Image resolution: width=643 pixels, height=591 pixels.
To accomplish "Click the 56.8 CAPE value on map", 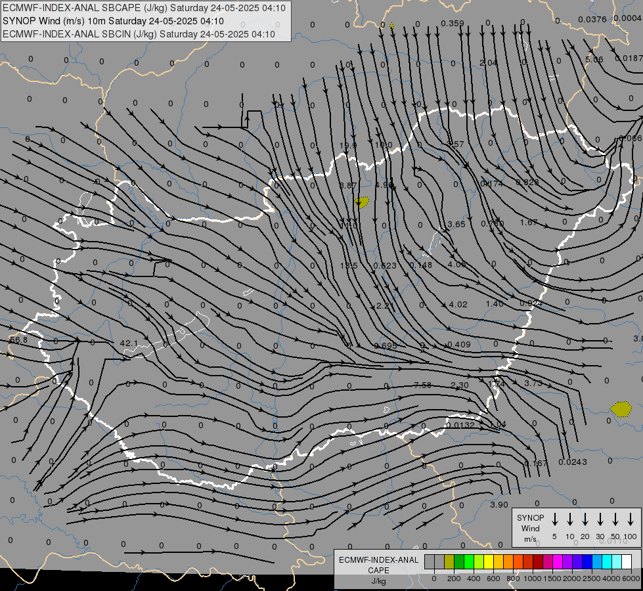I will [18, 340].
